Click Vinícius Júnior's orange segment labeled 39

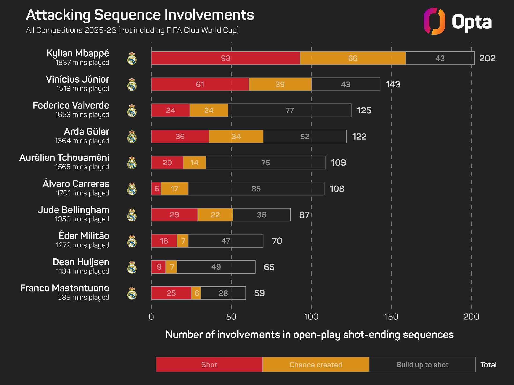280,84
